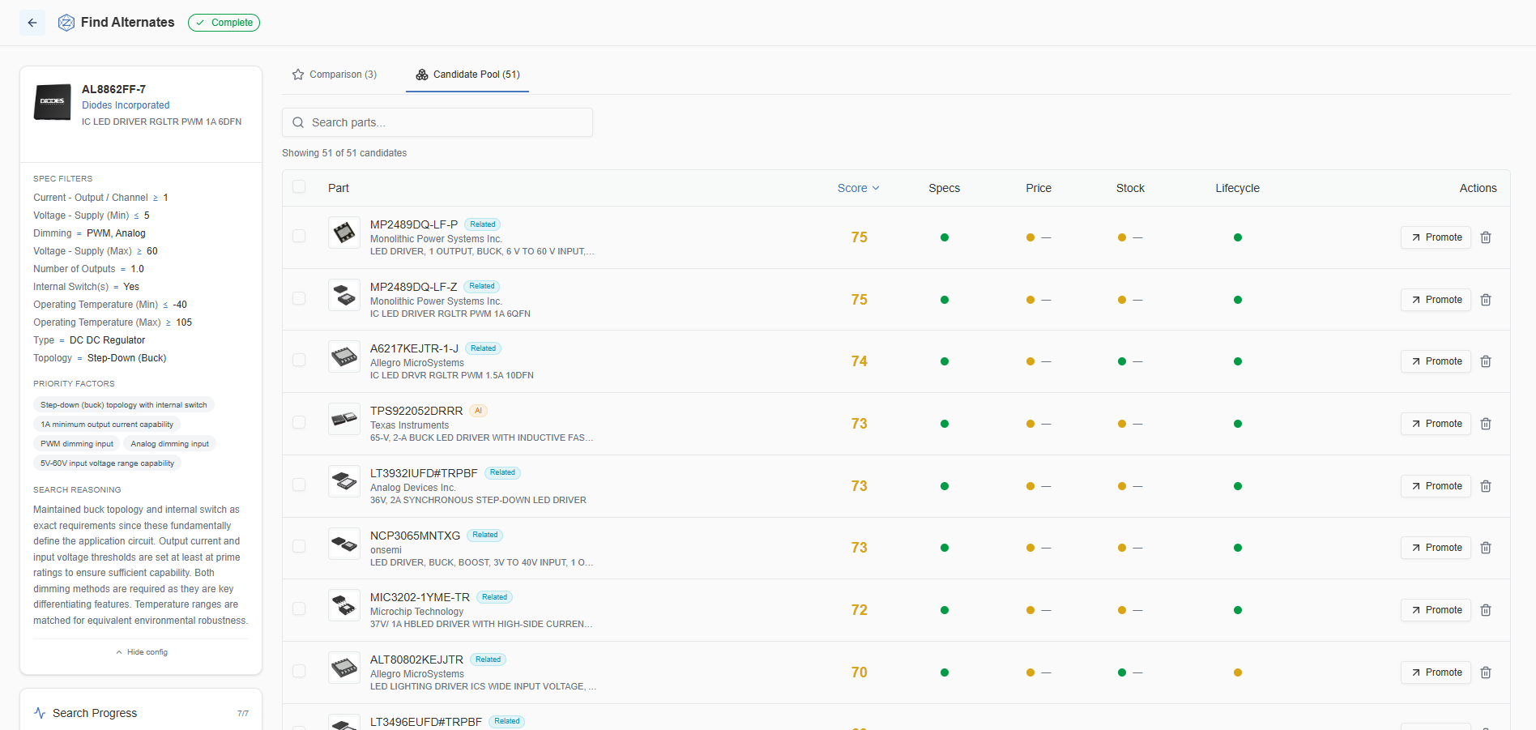Promote A6217KEJTR-1-J to comparison

(1436, 361)
